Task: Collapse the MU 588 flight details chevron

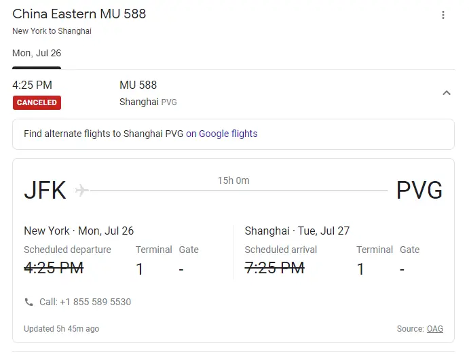Action: pyautogui.click(x=446, y=93)
